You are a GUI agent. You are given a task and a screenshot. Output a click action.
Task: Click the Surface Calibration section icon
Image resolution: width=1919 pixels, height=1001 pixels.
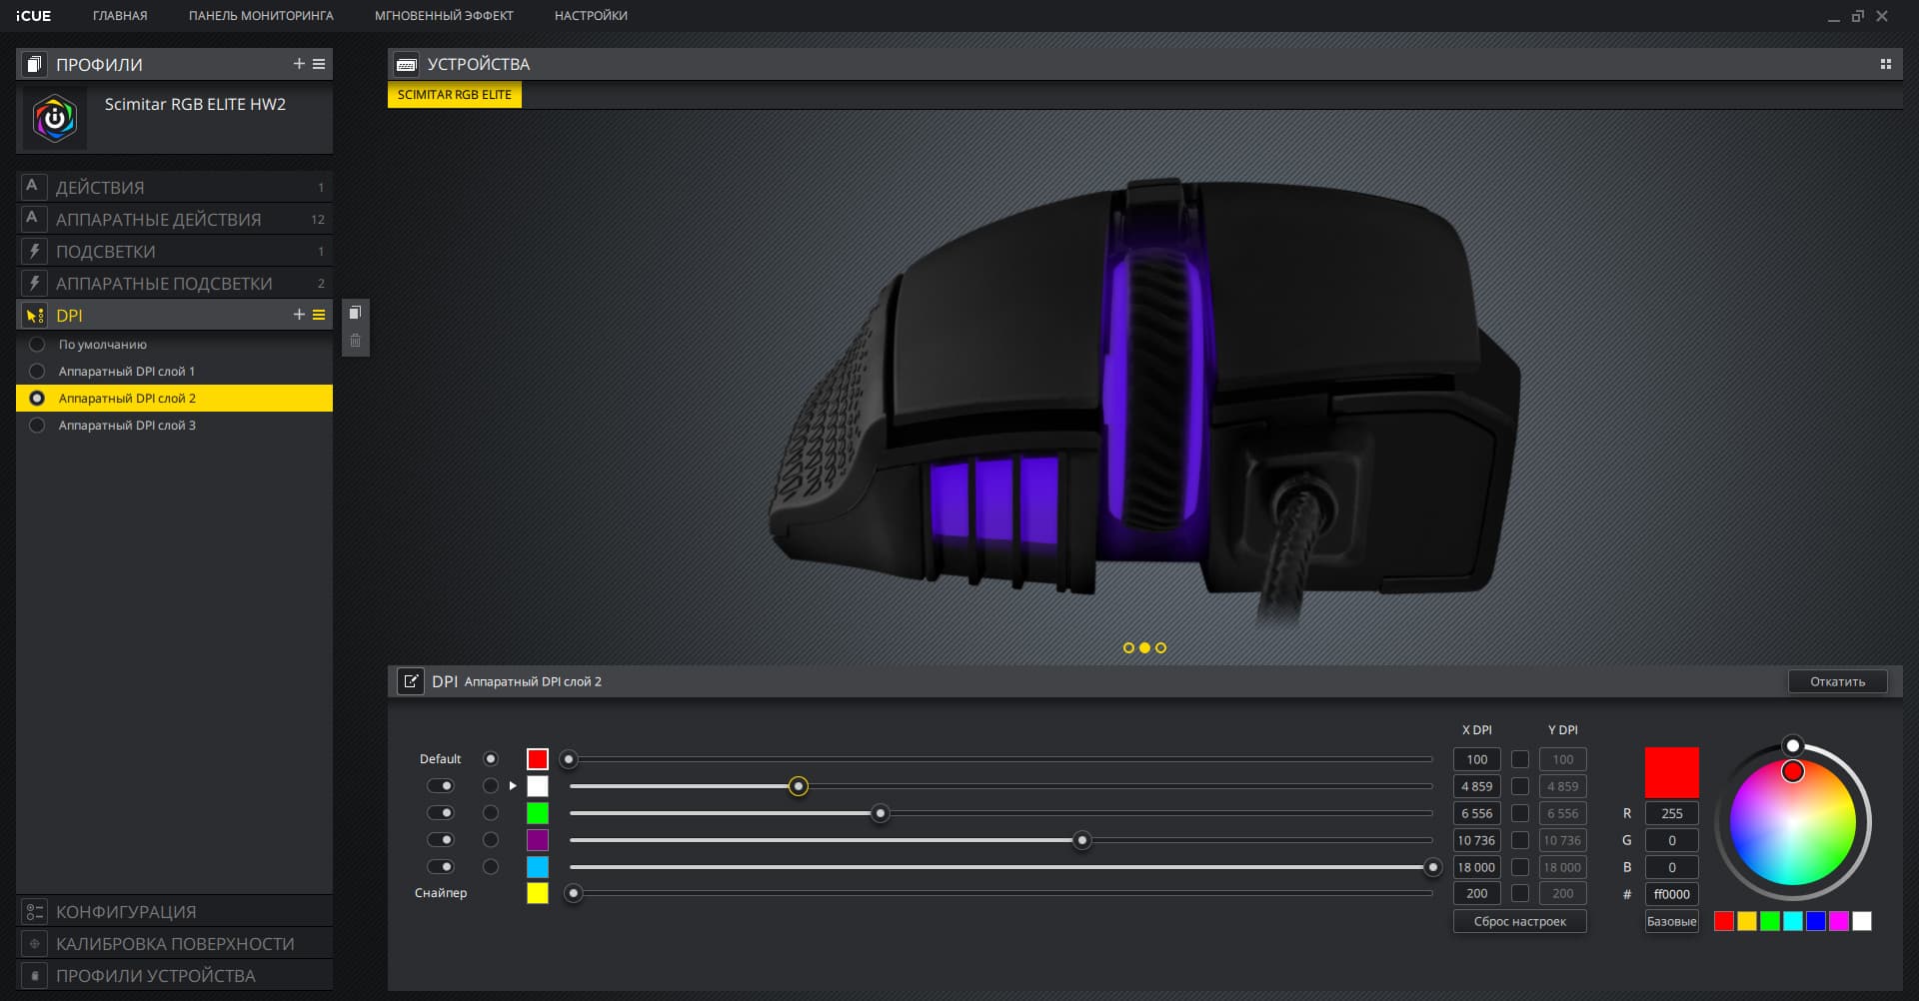point(34,944)
